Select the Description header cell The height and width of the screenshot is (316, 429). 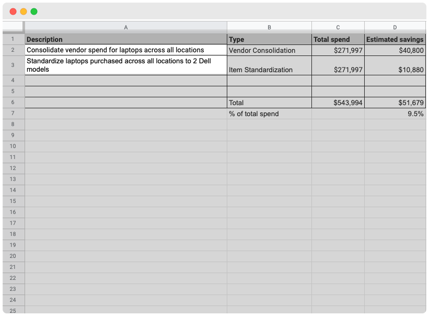tap(125, 39)
